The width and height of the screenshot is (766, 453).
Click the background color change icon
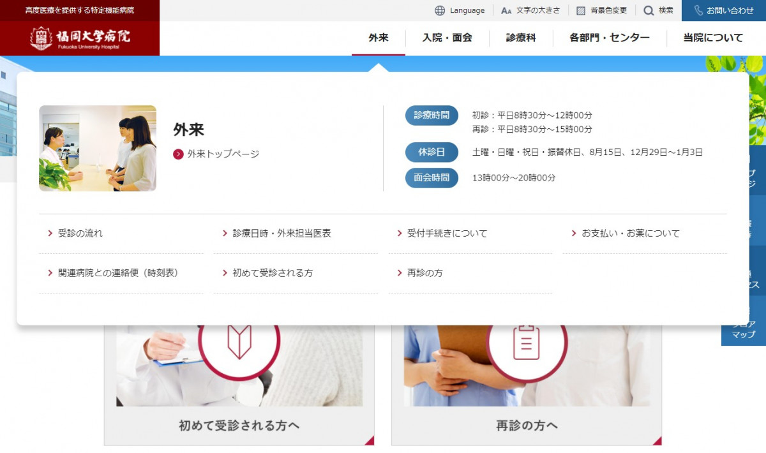tap(581, 10)
